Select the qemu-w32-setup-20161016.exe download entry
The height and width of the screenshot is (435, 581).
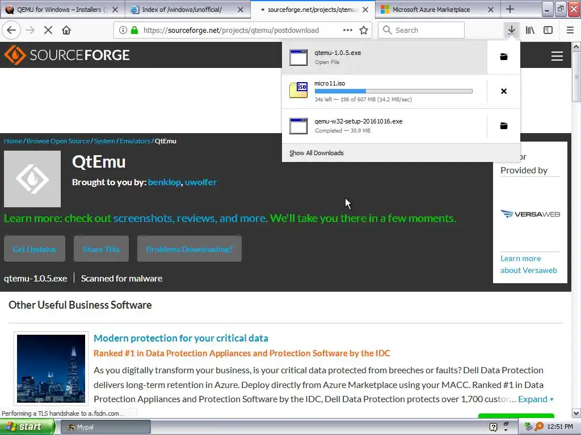(x=385, y=126)
